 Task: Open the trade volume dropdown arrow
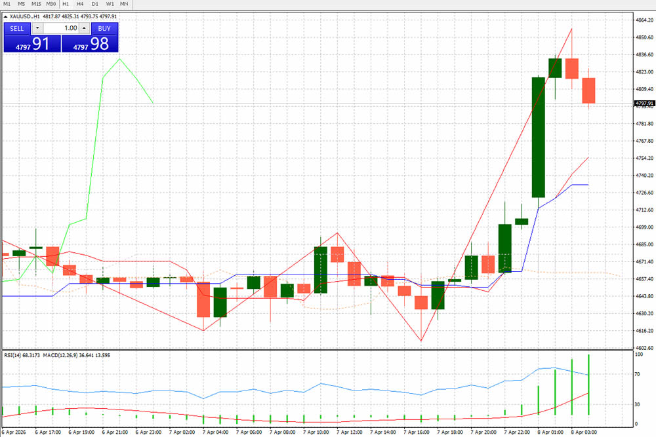[x=37, y=28]
